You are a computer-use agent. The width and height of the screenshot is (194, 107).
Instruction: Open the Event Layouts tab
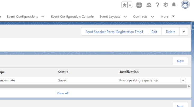[x=110, y=16]
